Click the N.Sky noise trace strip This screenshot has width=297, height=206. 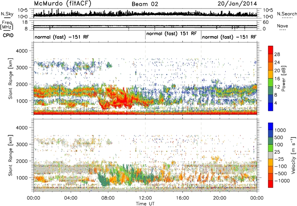[x=145, y=13]
